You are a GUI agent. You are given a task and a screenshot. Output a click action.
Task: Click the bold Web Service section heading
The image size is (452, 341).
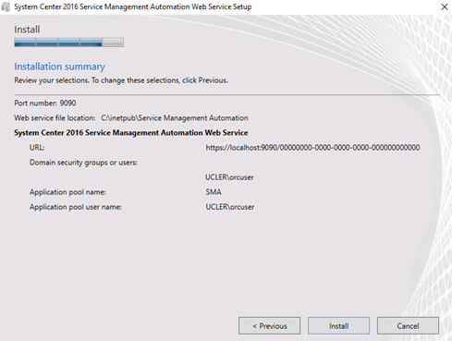131,133
